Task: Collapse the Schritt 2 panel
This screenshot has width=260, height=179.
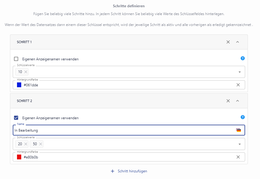Action: [238, 101]
